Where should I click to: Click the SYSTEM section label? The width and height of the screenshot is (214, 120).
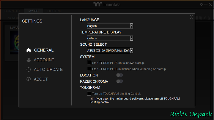pos(87,57)
